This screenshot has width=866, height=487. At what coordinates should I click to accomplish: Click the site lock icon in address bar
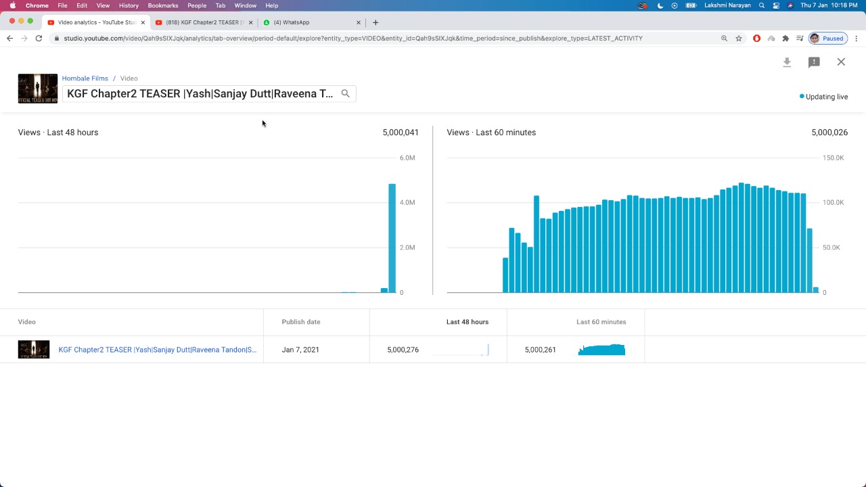(57, 39)
